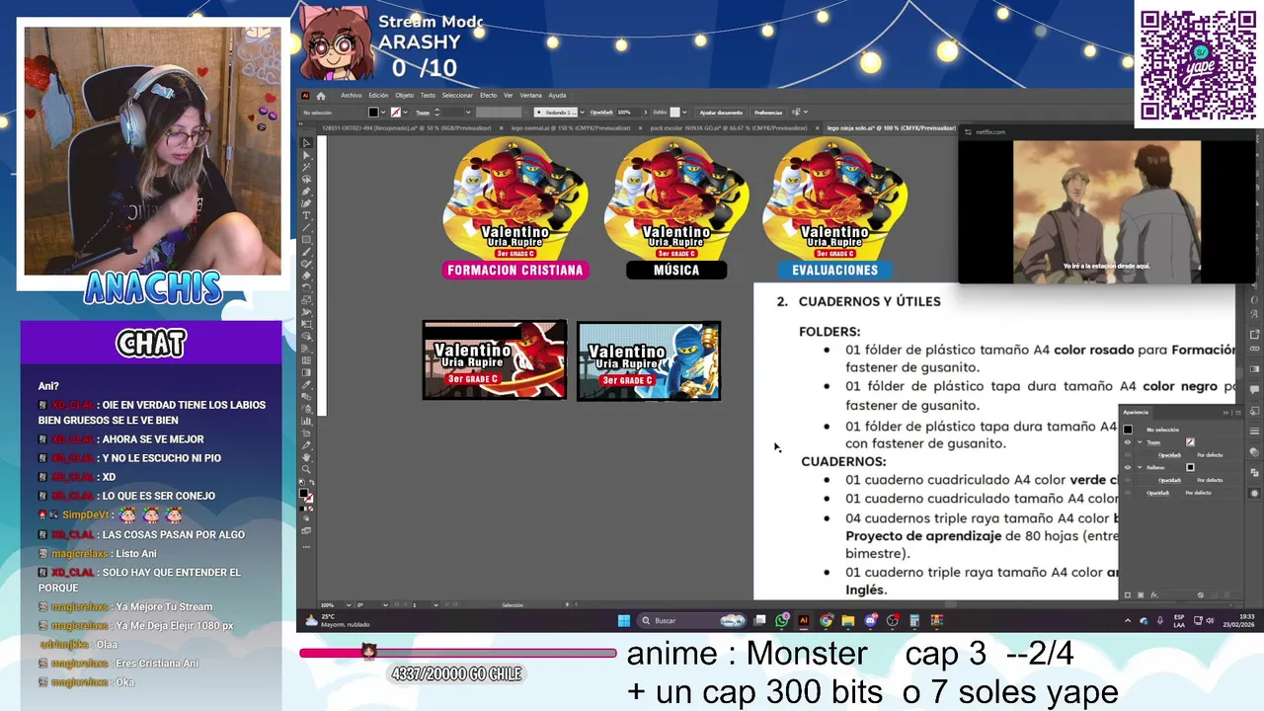Click Add New Stroke icon in Apariencia panel
The height and width of the screenshot is (711, 1264).
pos(1128,594)
